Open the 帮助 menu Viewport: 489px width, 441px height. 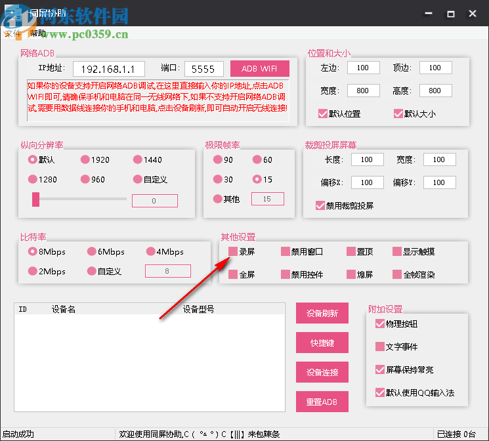click(x=37, y=33)
